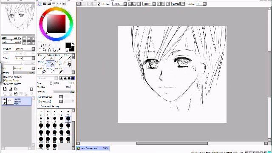Toggle the Selection checkbox in toolbar
The image size is (272, 153).
coord(99,4)
